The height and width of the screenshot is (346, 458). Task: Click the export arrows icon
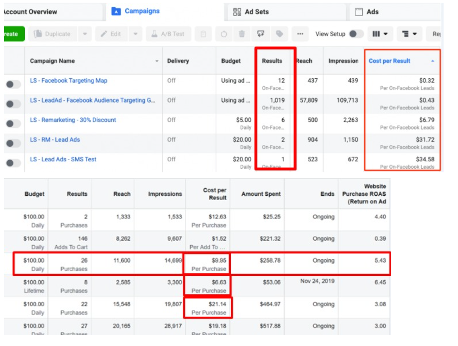coord(261,34)
